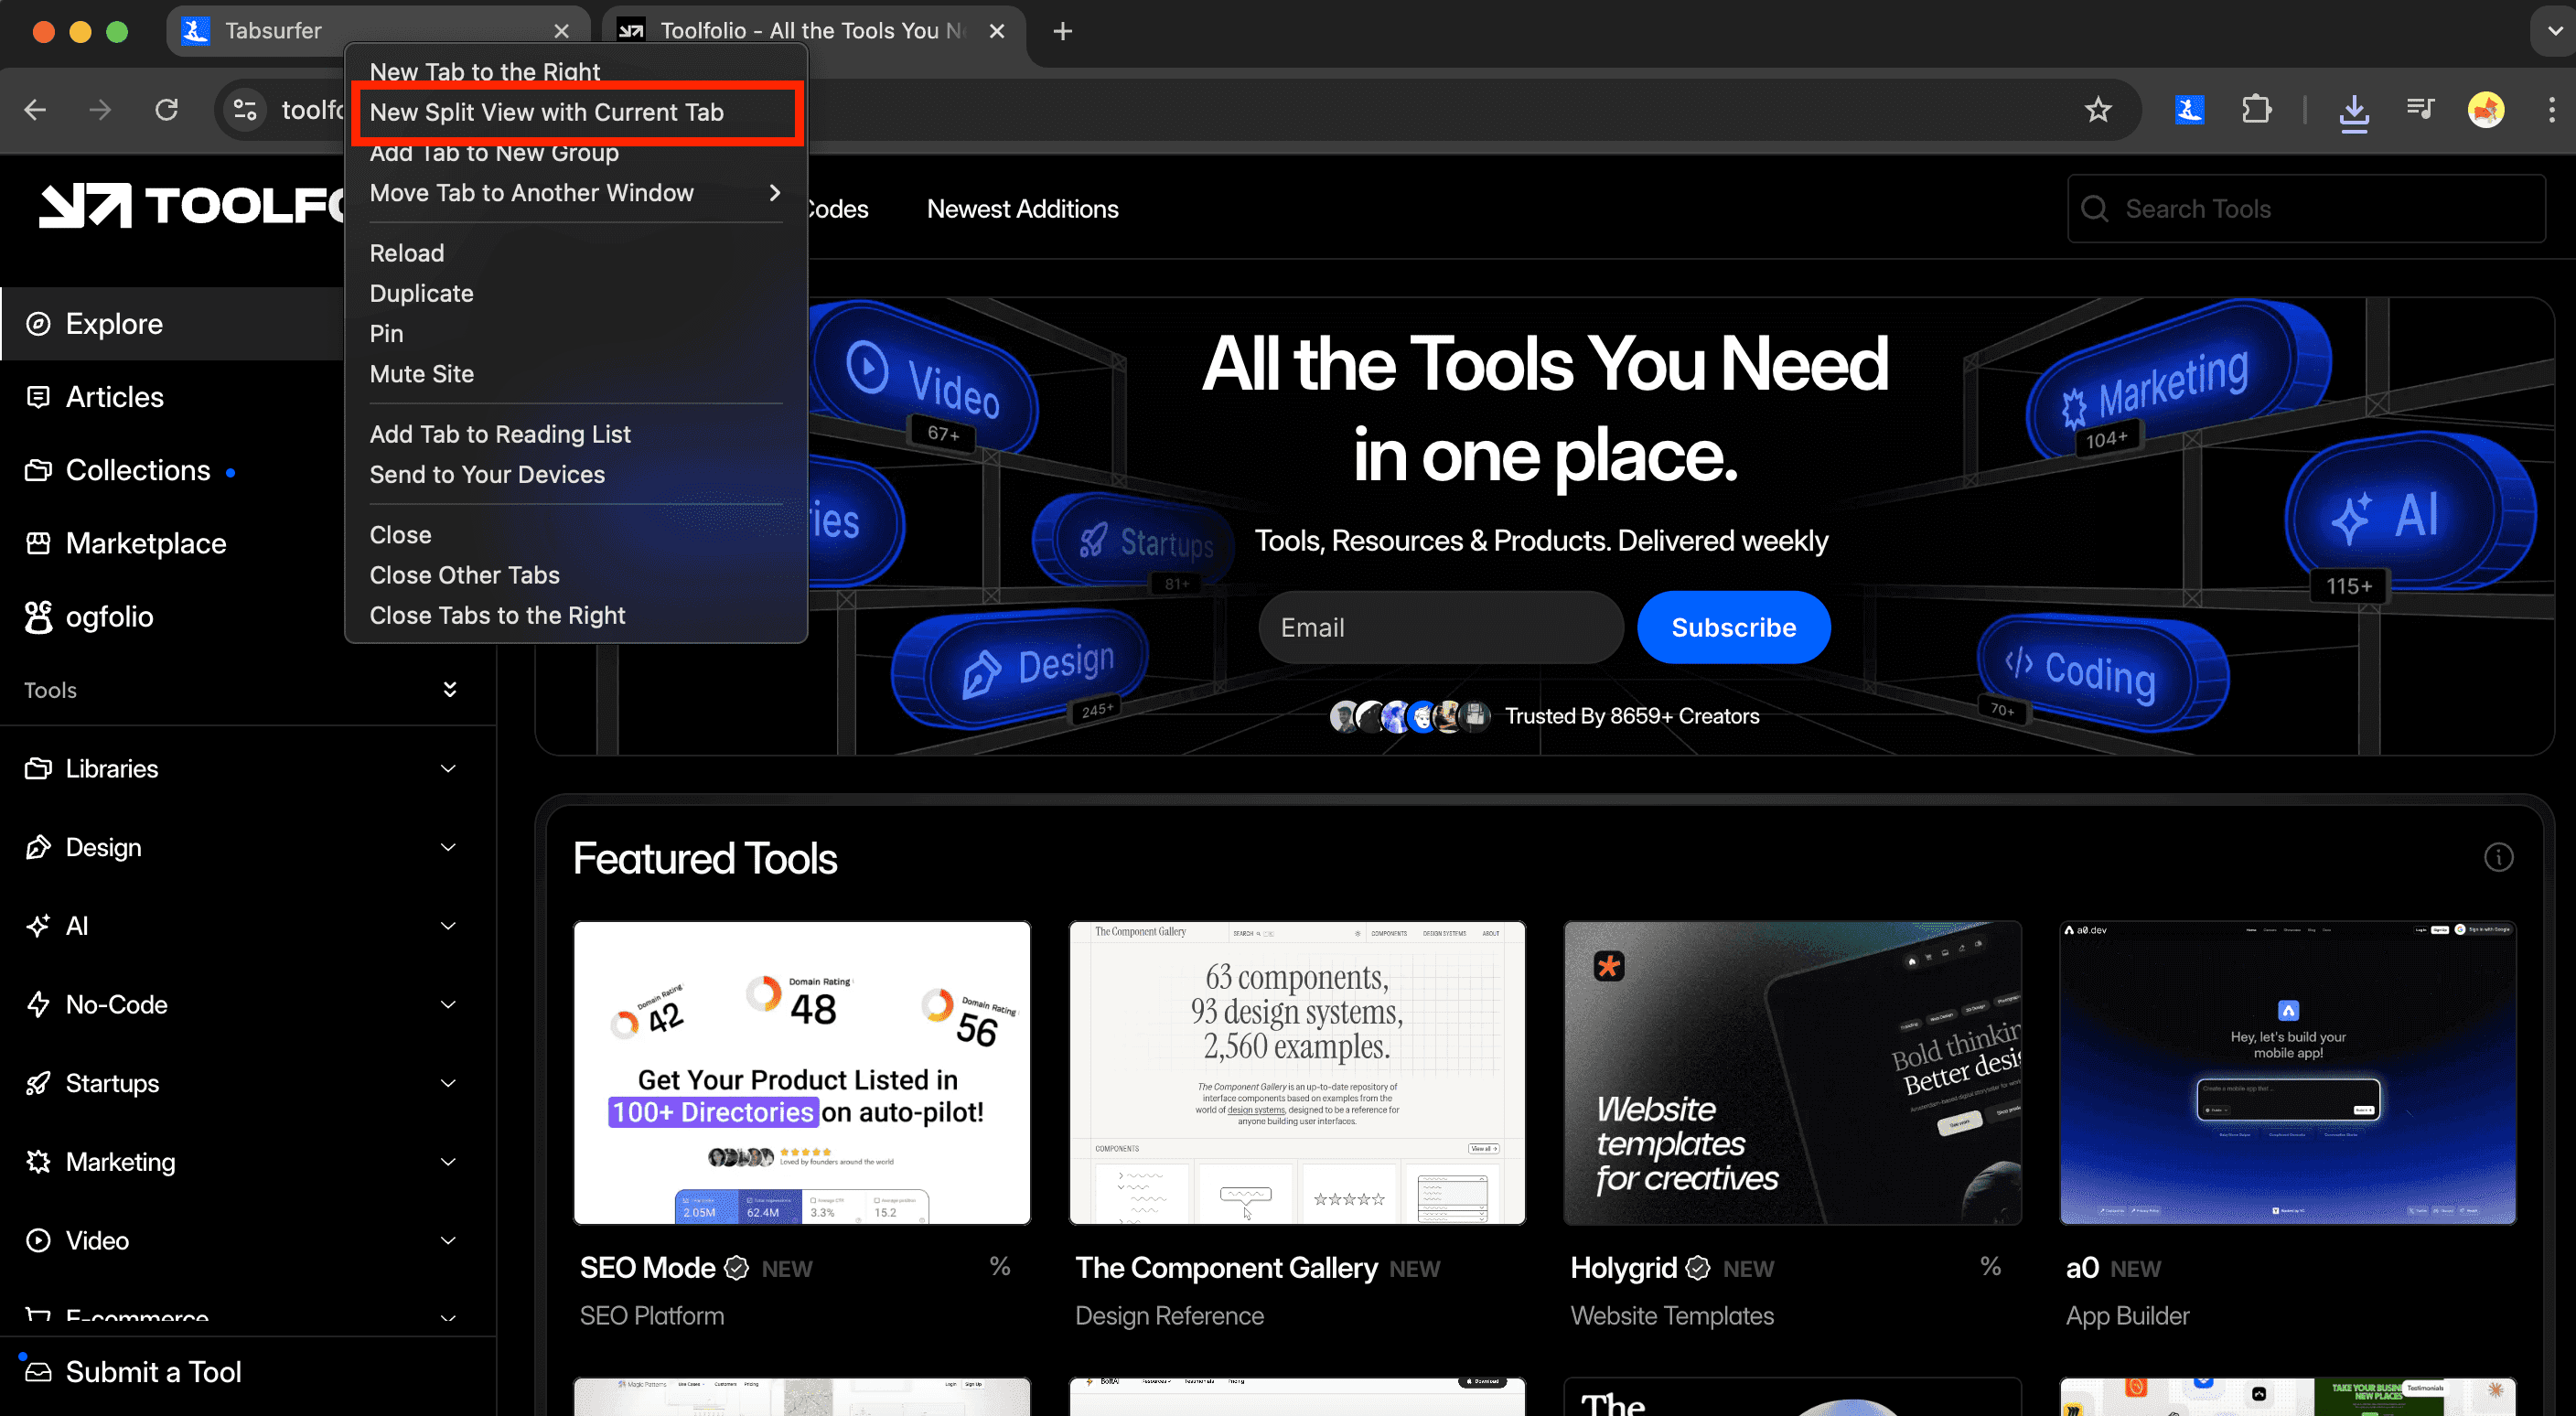Click the Tabsurfer extension icon in toolbar
The image size is (2576, 1416).
2189,109
